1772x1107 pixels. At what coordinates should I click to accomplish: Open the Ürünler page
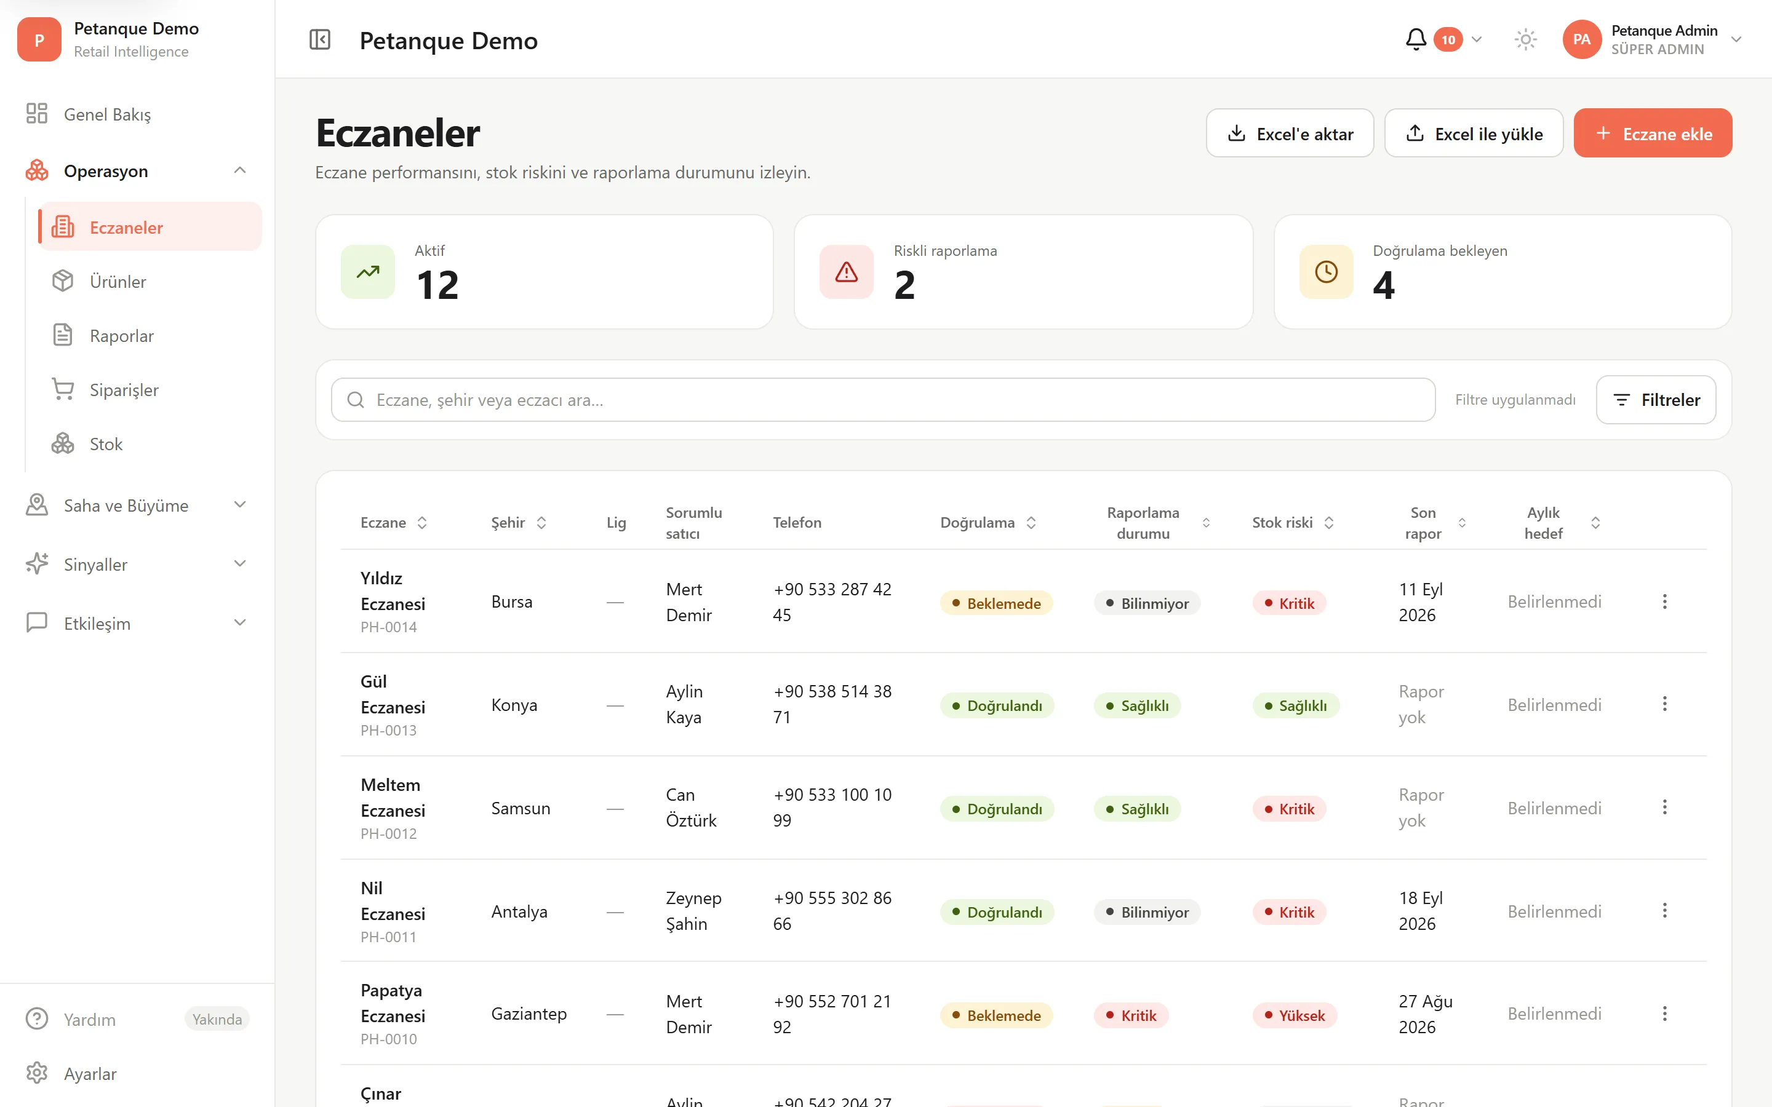tap(150, 281)
